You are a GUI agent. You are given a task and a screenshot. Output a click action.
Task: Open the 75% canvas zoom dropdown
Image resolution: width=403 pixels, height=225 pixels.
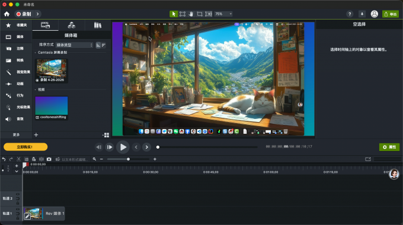coord(223,14)
